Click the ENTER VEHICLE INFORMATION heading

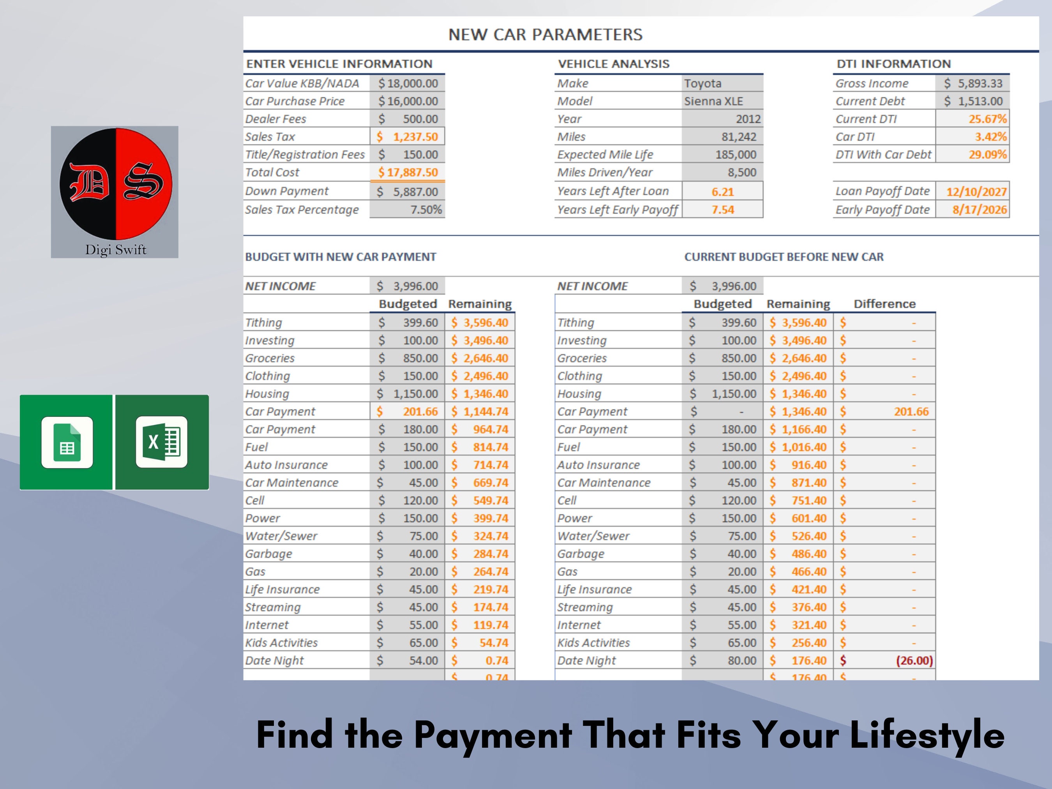click(339, 64)
